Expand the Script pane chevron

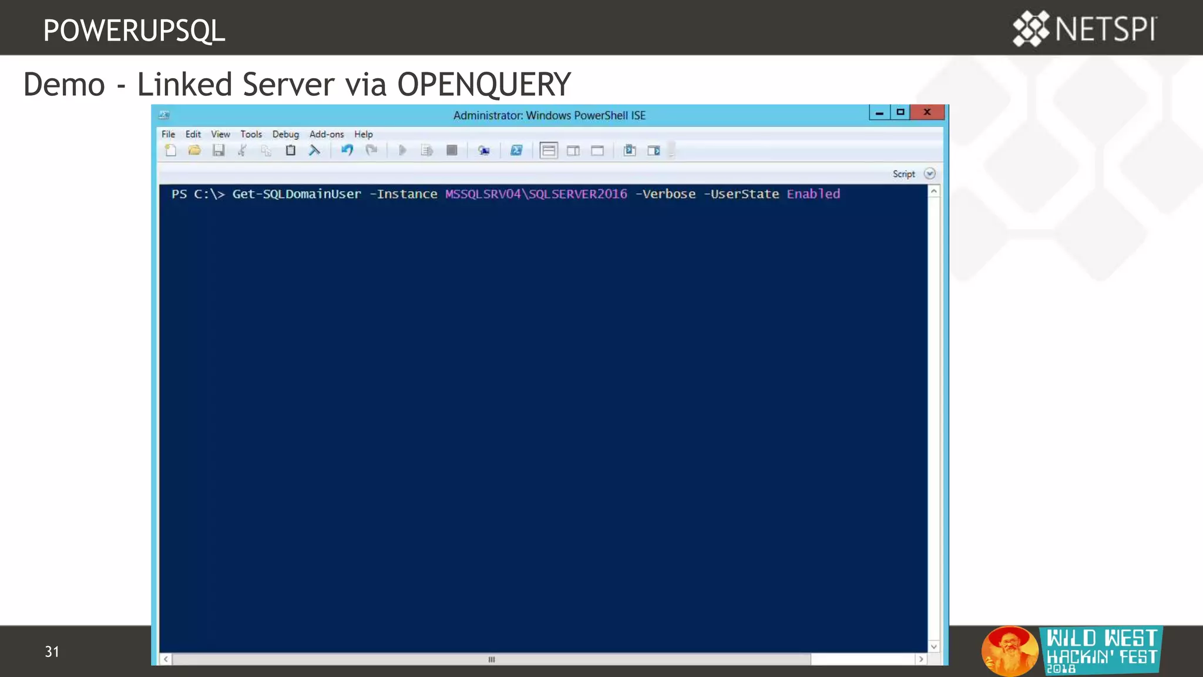click(x=929, y=173)
